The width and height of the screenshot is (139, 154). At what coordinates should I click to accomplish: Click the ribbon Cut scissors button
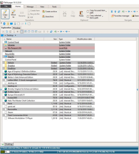pos(65,14)
